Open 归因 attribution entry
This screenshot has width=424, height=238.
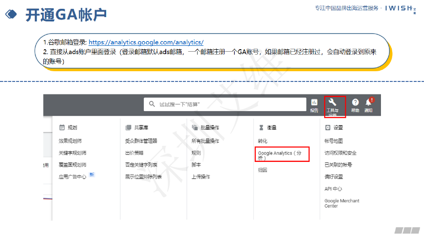[x=263, y=170]
